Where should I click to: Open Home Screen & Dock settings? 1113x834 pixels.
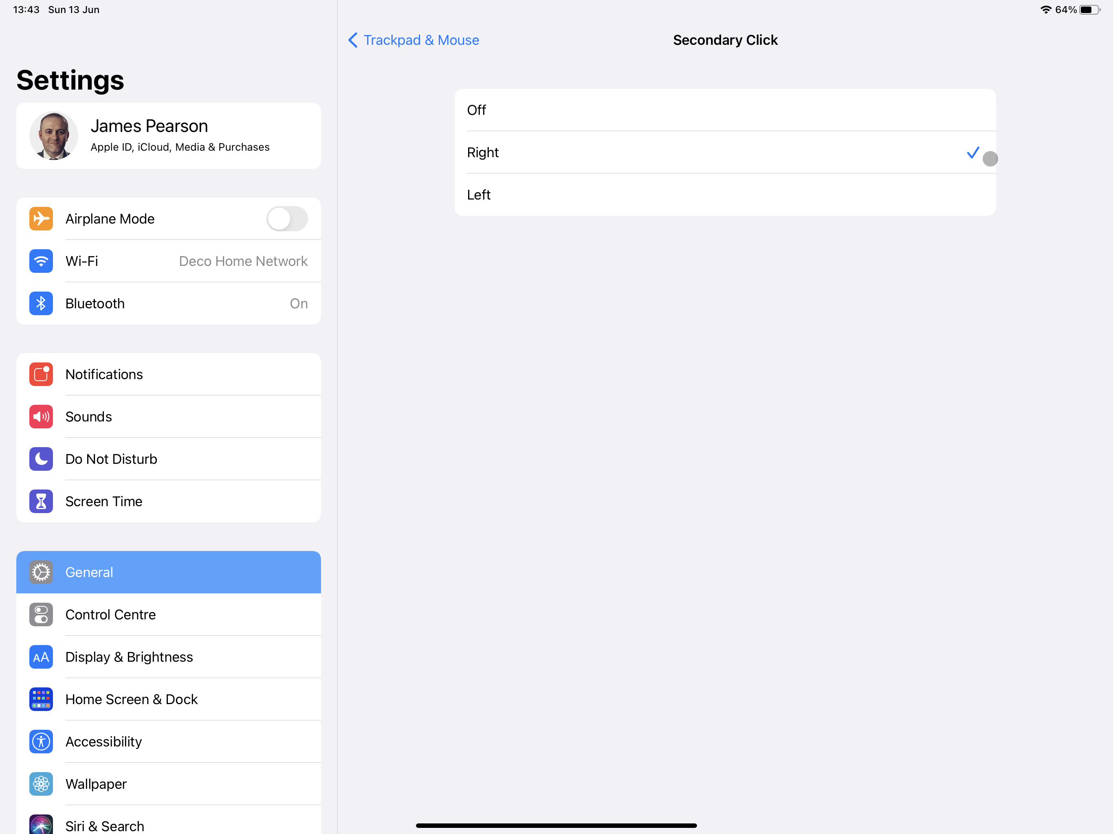coord(169,699)
